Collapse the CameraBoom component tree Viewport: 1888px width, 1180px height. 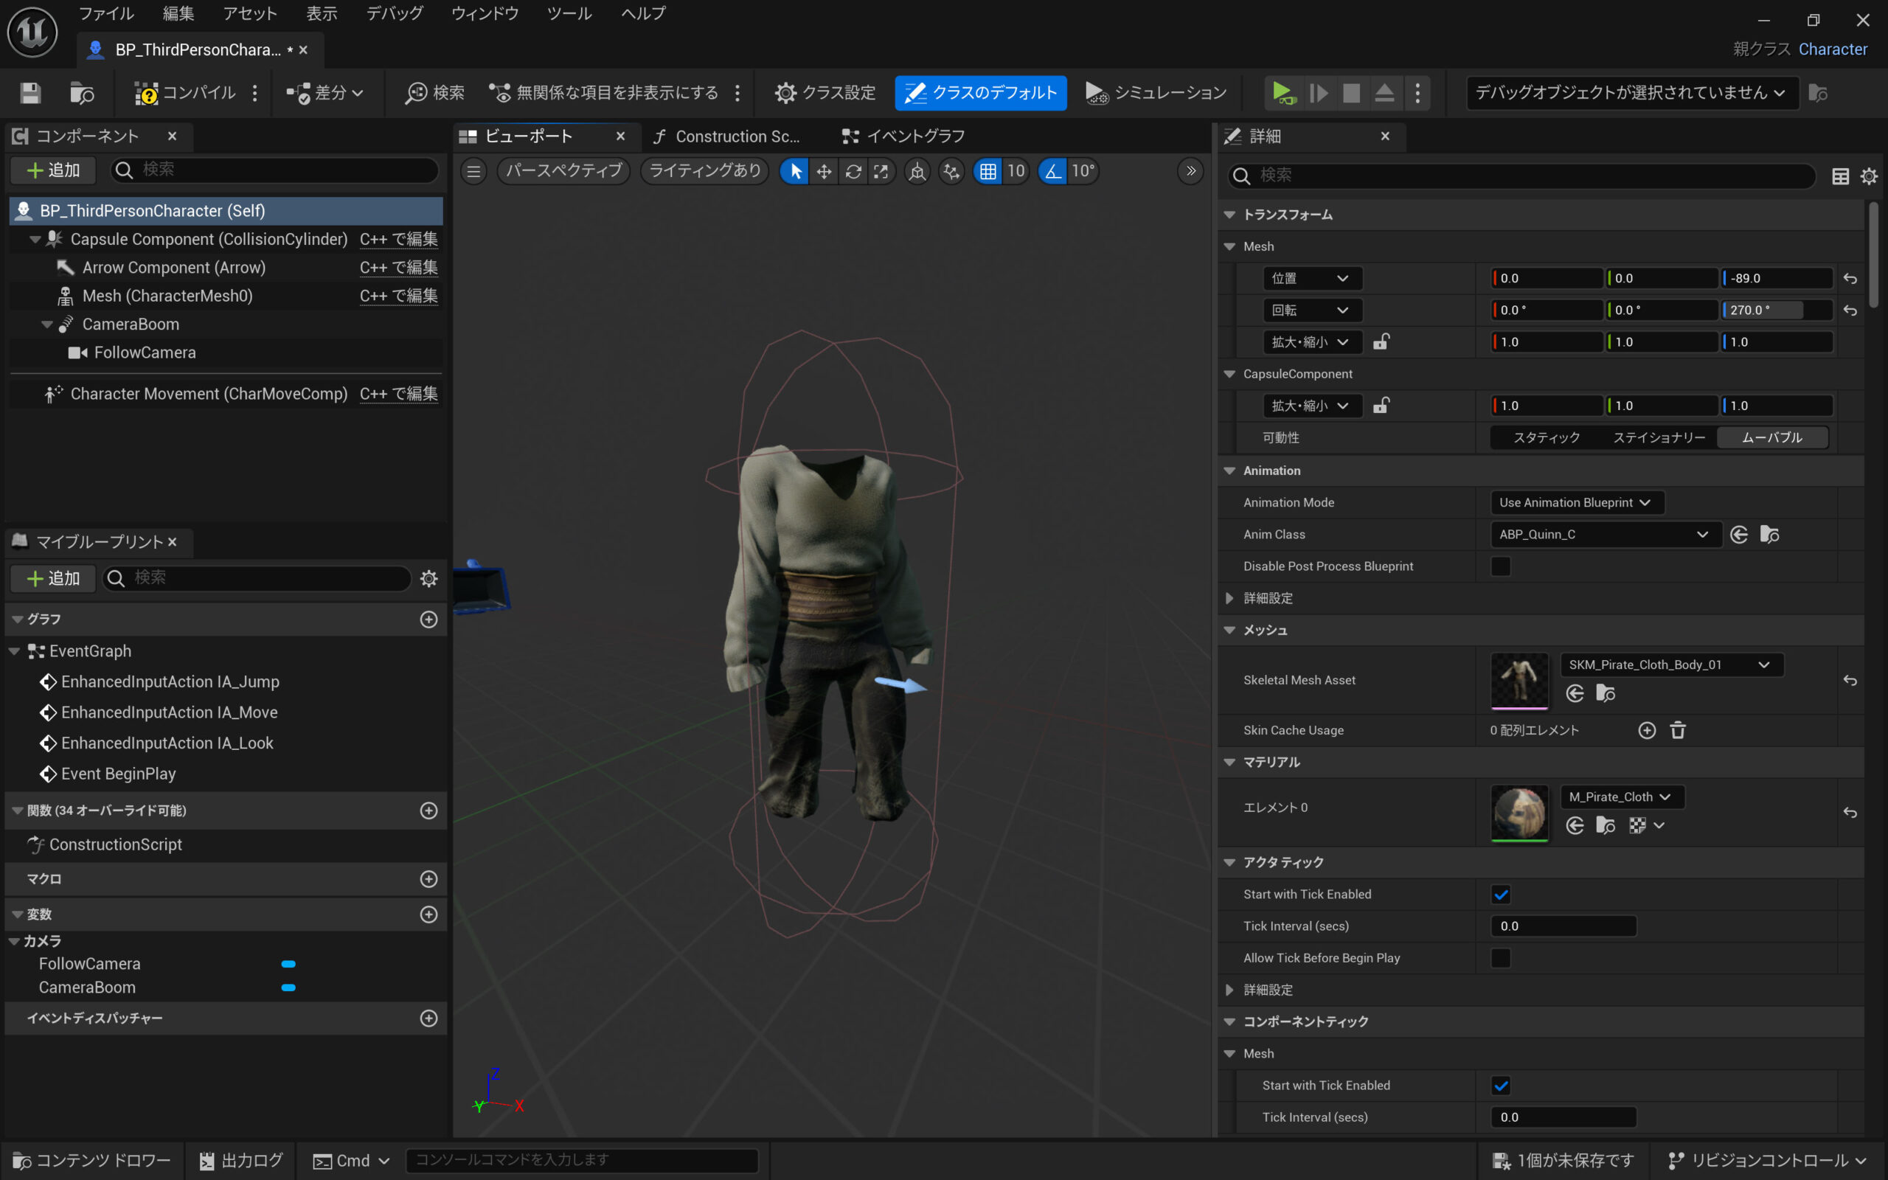click(46, 324)
